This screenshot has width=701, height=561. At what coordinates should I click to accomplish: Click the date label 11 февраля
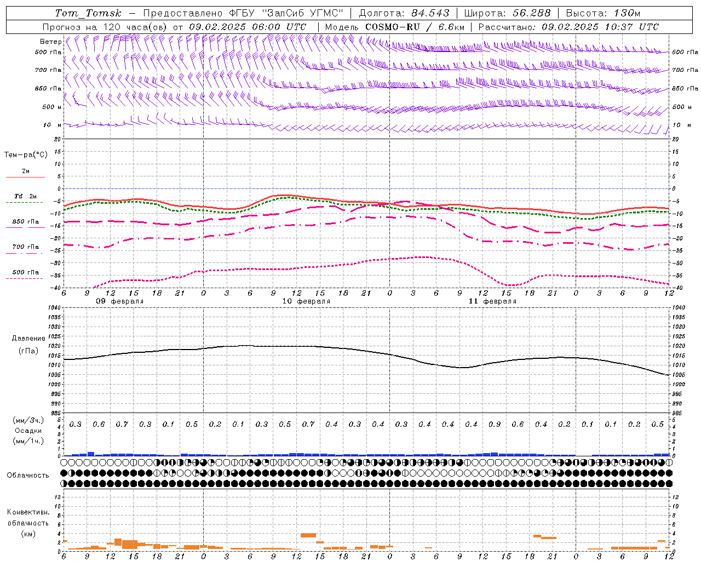pyautogui.click(x=492, y=301)
